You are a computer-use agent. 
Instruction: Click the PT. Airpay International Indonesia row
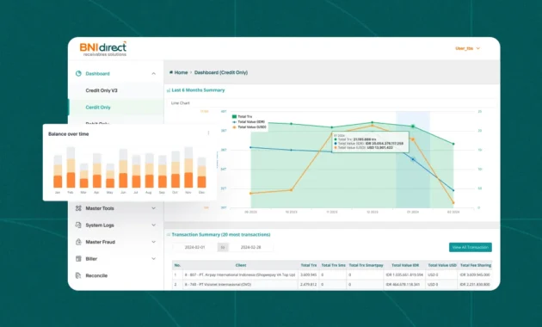pos(332,275)
